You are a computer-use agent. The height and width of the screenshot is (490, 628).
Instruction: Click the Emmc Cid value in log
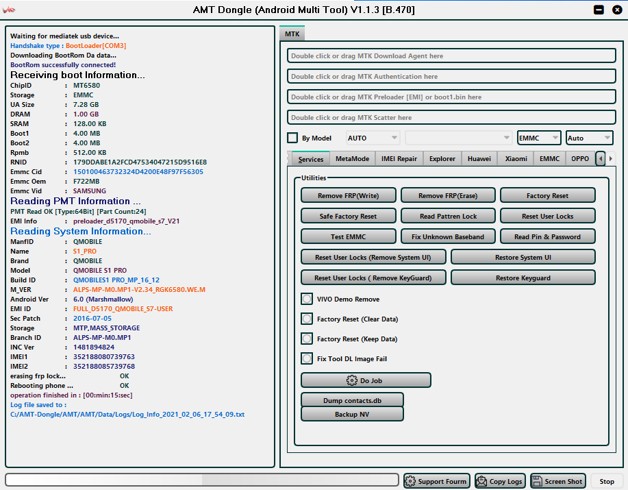pyautogui.click(x=138, y=171)
